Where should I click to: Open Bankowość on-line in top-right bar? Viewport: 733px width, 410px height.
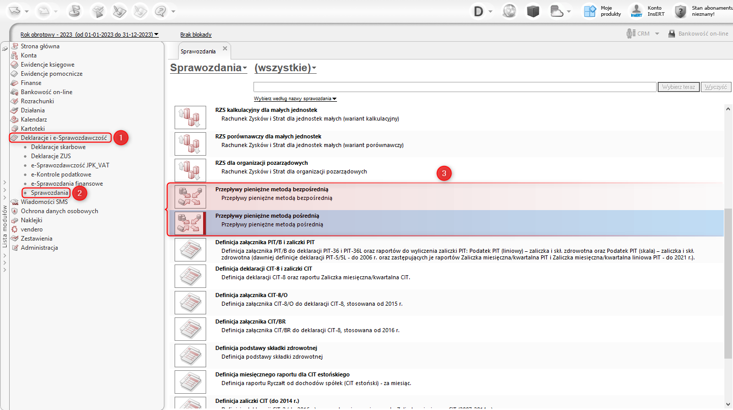point(698,34)
